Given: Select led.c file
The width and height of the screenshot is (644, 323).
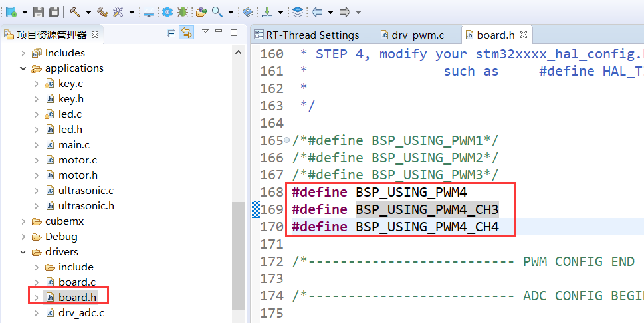Looking at the screenshot, I should 70,114.
